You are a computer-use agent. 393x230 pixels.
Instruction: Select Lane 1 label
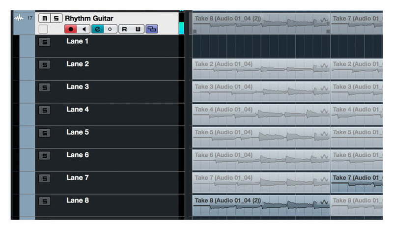tap(77, 41)
